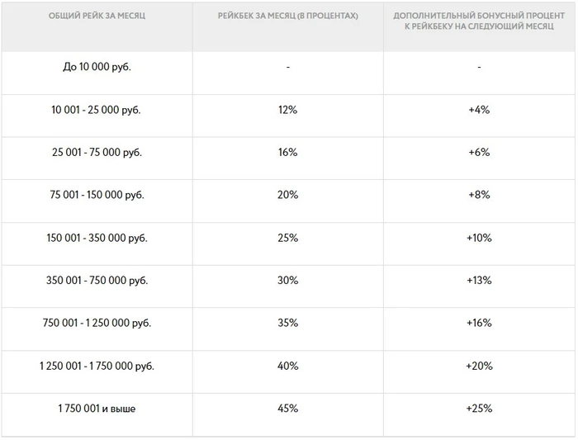Click the 12% rakeback value

(x=288, y=110)
